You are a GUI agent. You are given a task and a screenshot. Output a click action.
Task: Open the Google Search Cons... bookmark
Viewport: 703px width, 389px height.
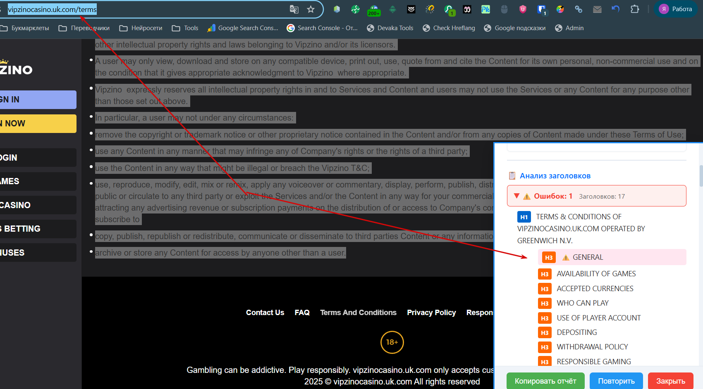[243, 28]
